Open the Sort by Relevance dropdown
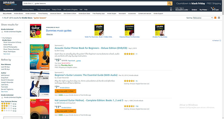The width and height of the screenshot is (224, 119). pyautogui.click(x=203, y=18)
